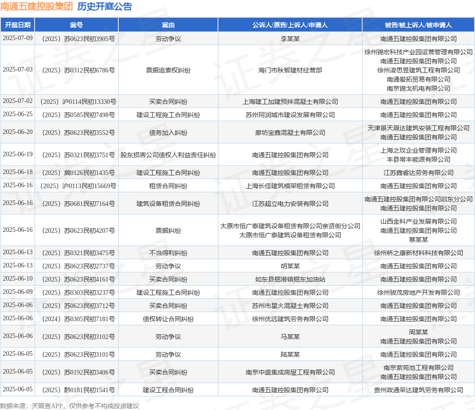This screenshot has height=410, width=475.
Task: Click plaintiff 如东县掘港镇掘东加油站
Action: point(290,279)
